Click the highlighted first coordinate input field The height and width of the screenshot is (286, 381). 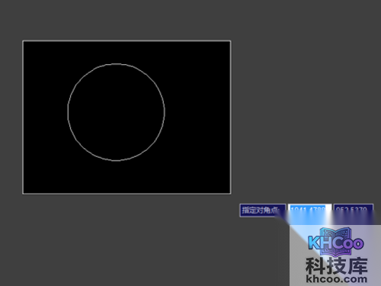tap(309, 210)
